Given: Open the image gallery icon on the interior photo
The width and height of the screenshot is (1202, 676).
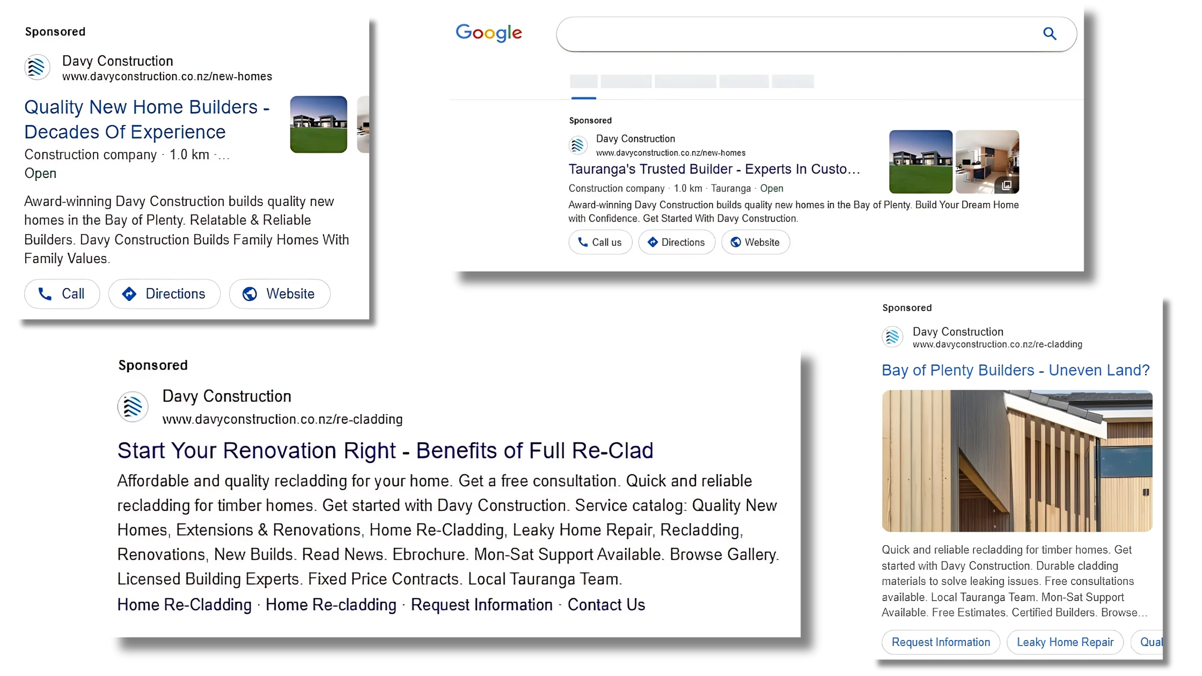Looking at the screenshot, I should click(x=1007, y=185).
